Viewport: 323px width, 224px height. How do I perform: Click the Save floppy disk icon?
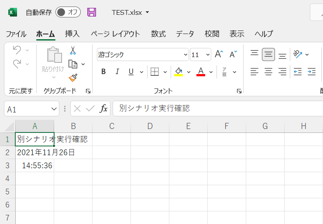(92, 12)
